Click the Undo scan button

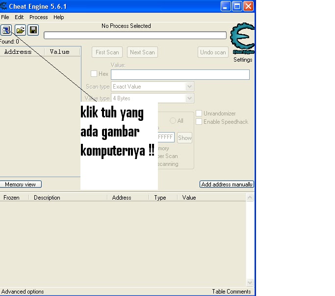[x=213, y=52]
